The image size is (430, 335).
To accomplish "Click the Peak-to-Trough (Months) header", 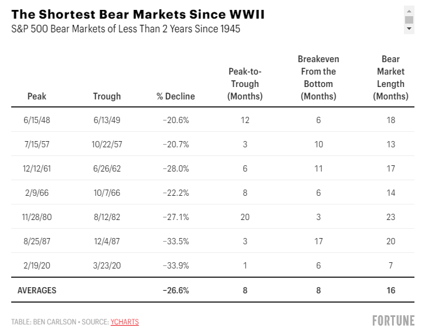I will [x=245, y=84].
